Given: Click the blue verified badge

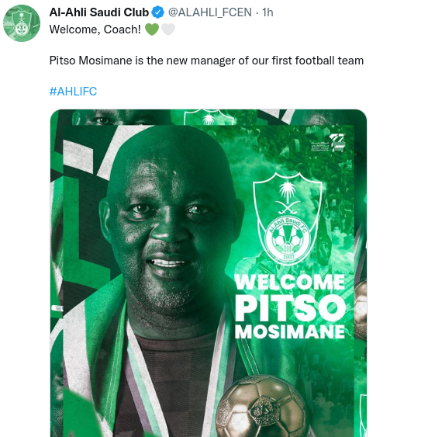Looking at the screenshot, I should [158, 12].
